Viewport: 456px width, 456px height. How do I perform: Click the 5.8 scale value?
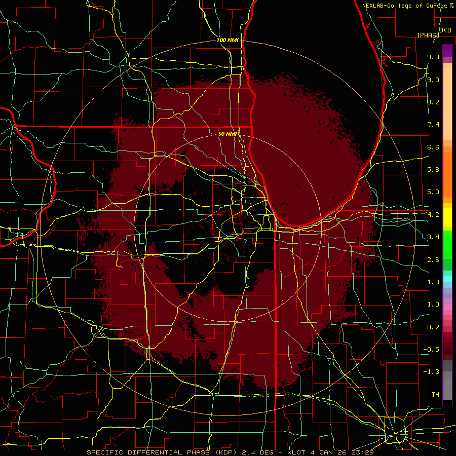[433, 170]
